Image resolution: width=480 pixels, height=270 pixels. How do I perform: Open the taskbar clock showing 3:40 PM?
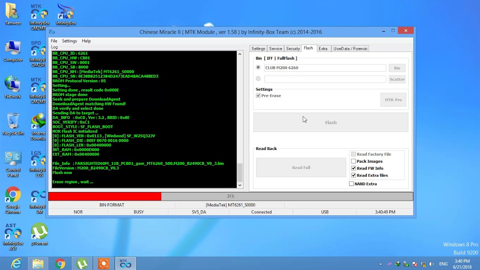(462, 264)
